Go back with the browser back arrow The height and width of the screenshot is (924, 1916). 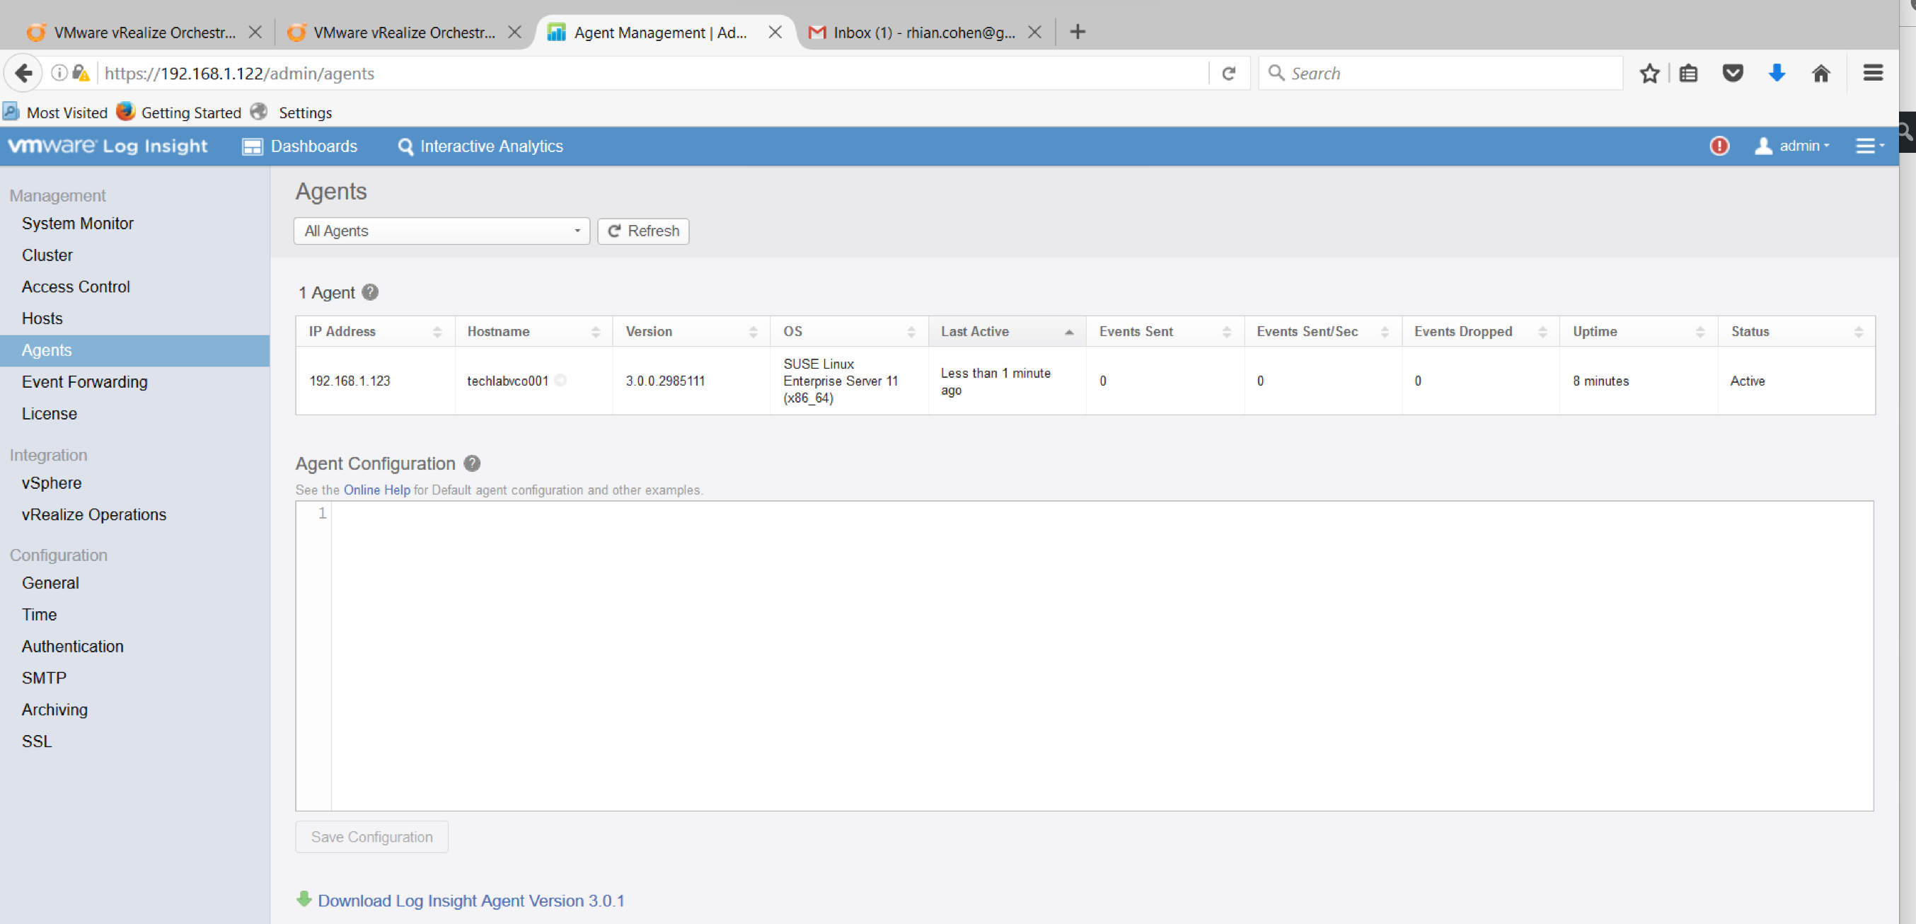click(23, 73)
